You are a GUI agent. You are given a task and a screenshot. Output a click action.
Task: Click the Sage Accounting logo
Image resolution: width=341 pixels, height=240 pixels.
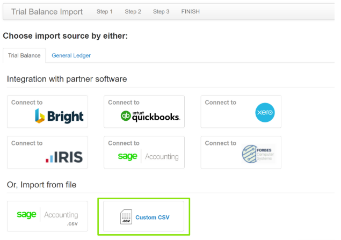[148, 157]
